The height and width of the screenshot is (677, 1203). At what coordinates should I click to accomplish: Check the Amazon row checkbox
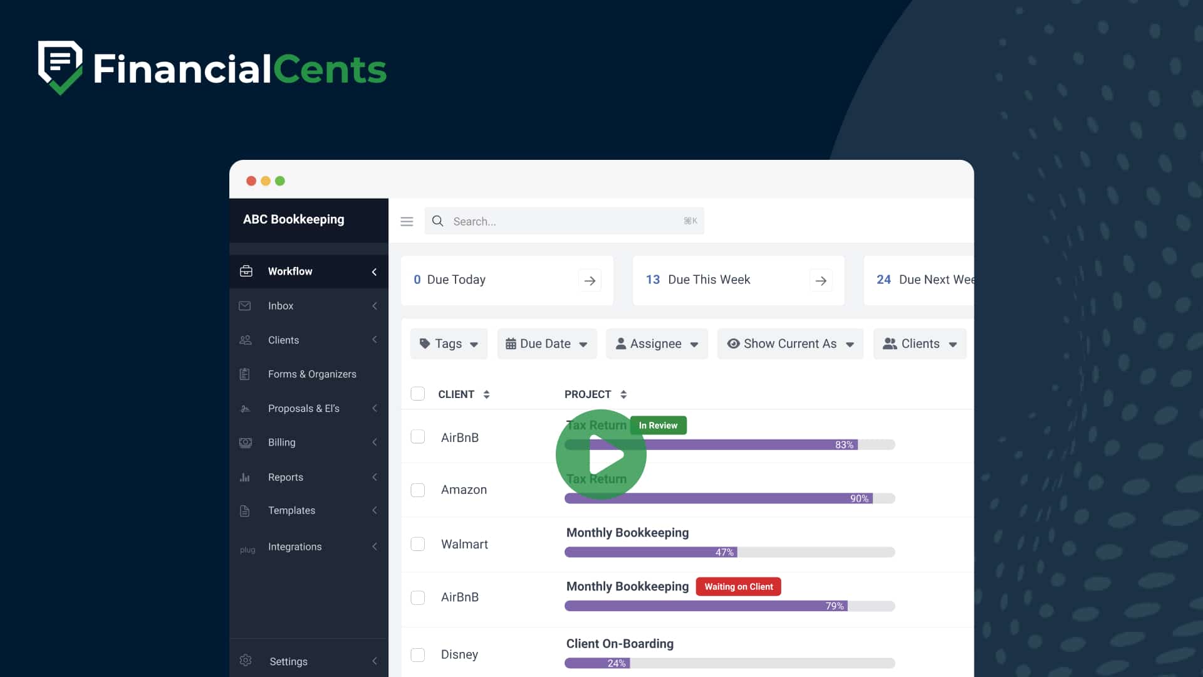click(x=418, y=490)
